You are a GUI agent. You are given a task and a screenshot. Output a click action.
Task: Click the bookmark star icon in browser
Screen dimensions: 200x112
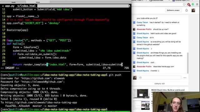(x=184, y=4)
